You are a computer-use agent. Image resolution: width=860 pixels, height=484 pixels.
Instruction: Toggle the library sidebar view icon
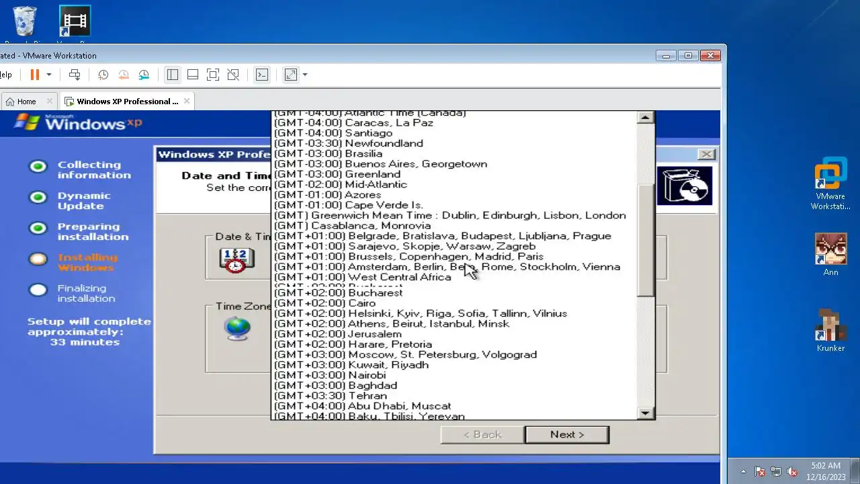click(173, 75)
